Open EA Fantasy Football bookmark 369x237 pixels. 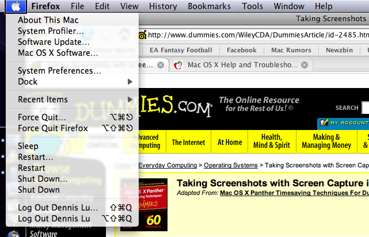[x=181, y=50]
